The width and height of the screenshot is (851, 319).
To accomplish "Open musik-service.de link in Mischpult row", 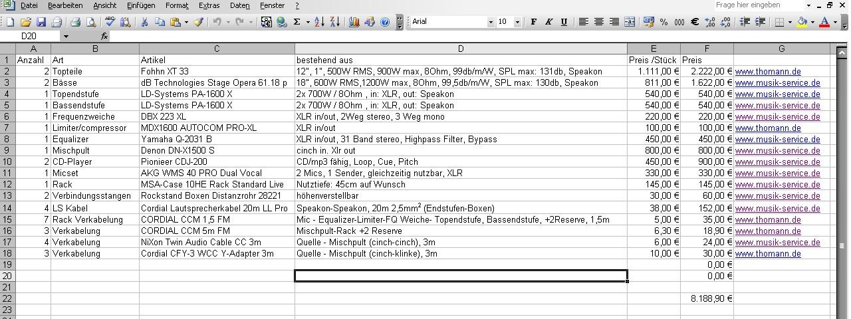I will [x=777, y=151].
